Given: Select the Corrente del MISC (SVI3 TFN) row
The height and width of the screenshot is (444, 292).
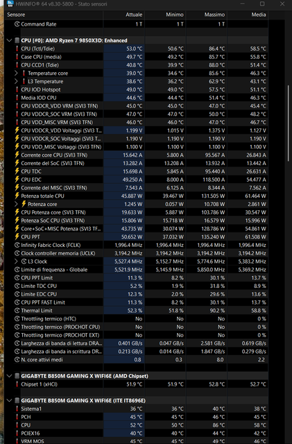Looking at the screenshot, I should 136,188.
